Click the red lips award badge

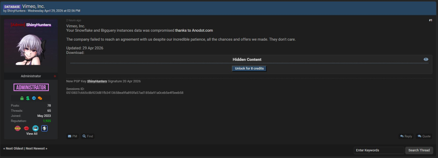tap(27, 128)
